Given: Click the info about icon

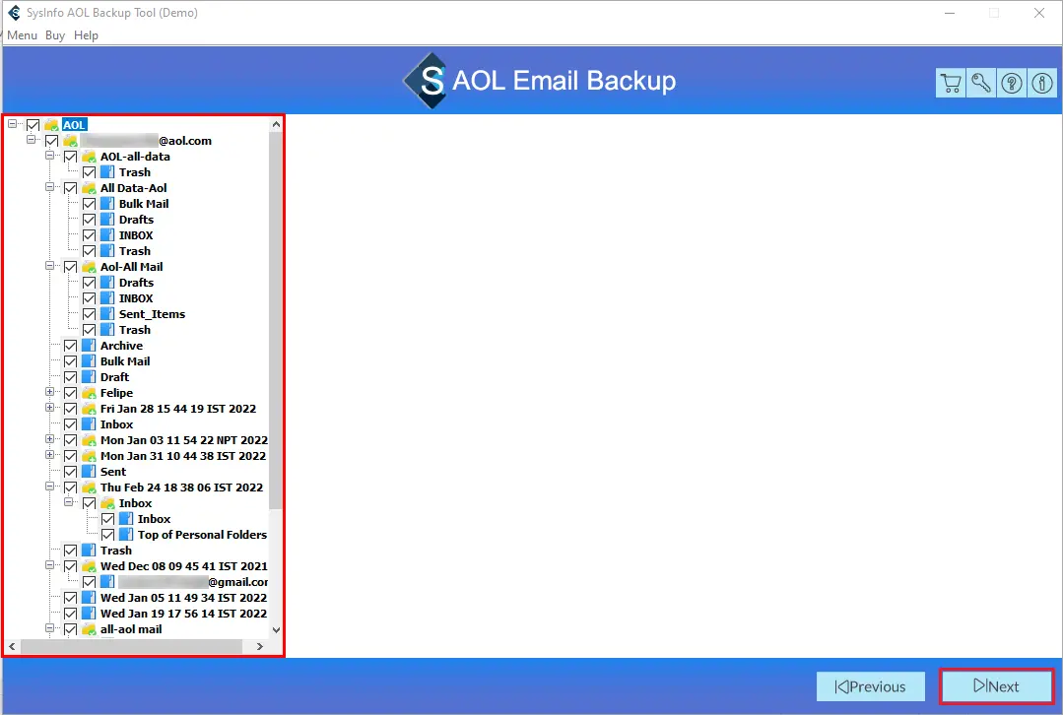Looking at the screenshot, I should (x=1042, y=84).
